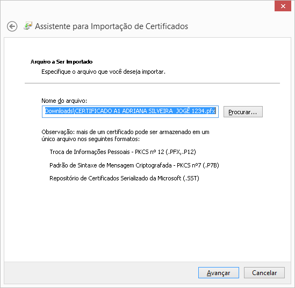Cancel the import with the Cancelar button
This screenshot has width=295, height=288.
(264, 273)
